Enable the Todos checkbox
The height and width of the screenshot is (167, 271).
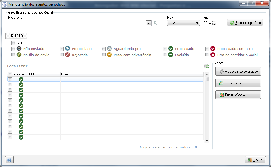[13, 43]
